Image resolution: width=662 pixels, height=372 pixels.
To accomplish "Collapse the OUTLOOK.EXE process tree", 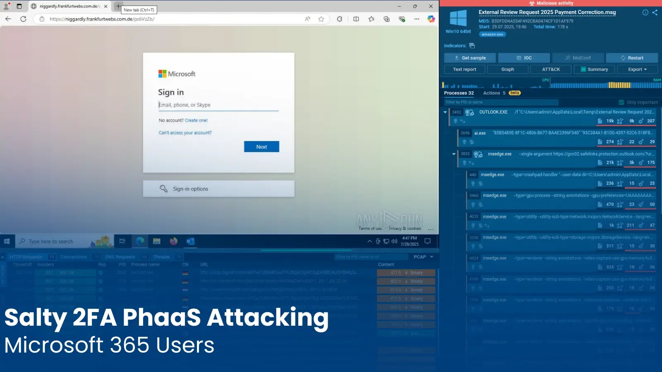I will click(x=445, y=112).
